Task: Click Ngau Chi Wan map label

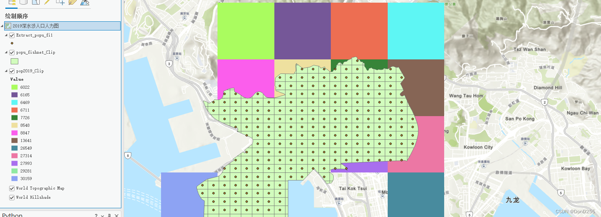Action: coord(582,113)
